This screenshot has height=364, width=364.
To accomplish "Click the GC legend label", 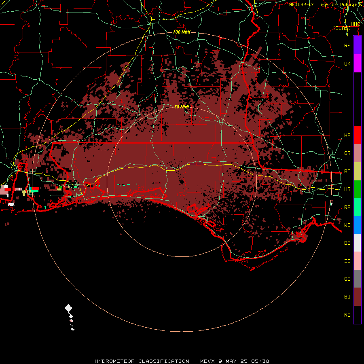I will pos(347,279).
